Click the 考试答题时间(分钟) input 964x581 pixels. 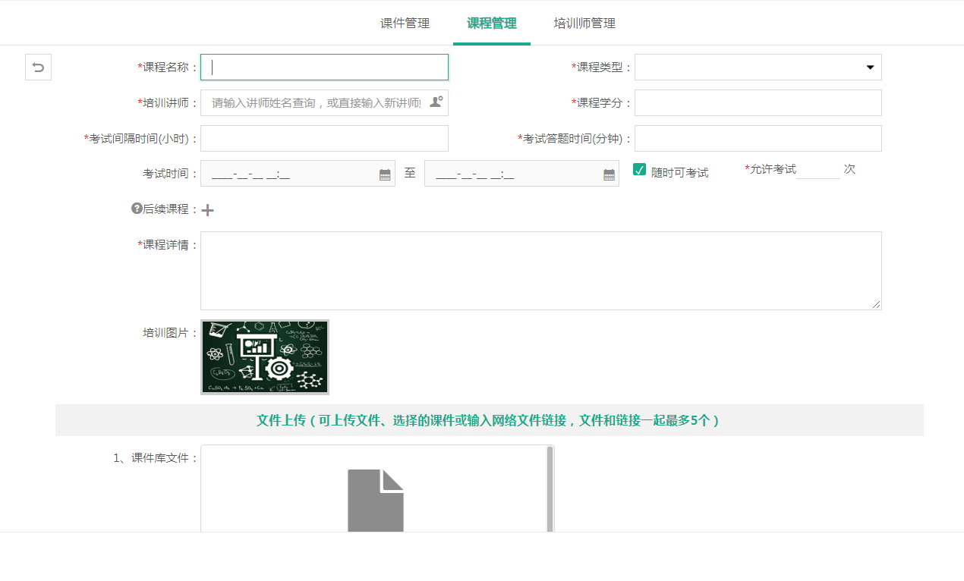point(758,138)
